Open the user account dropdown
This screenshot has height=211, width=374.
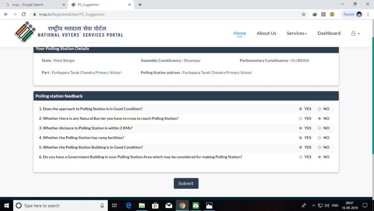(355, 33)
